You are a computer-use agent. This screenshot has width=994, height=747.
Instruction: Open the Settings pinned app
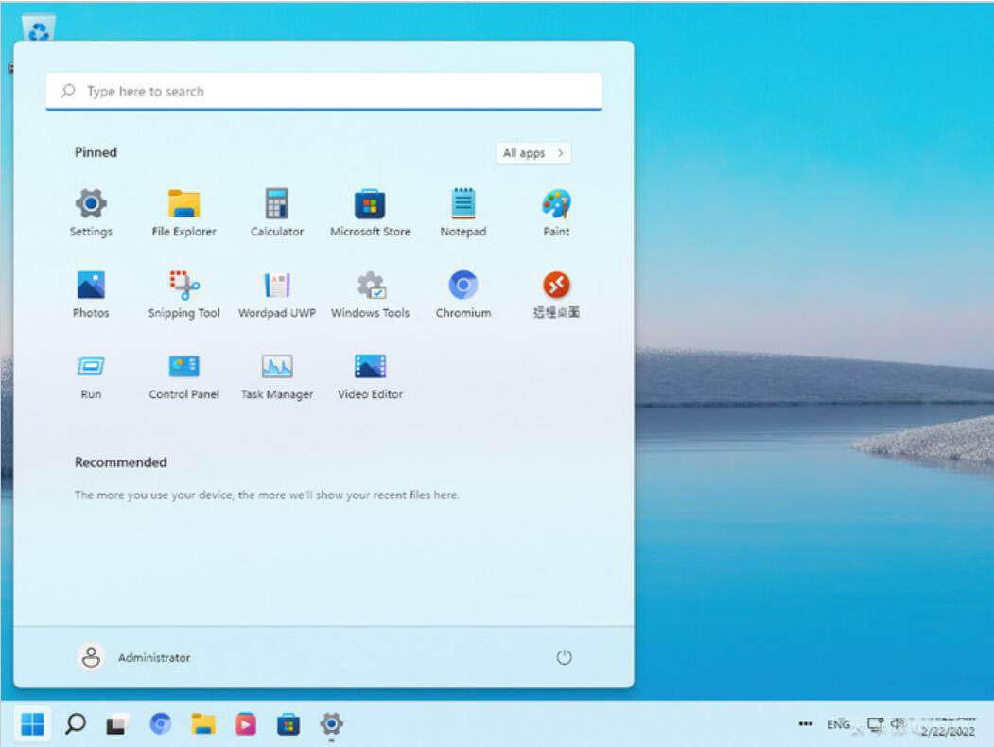[x=91, y=213]
